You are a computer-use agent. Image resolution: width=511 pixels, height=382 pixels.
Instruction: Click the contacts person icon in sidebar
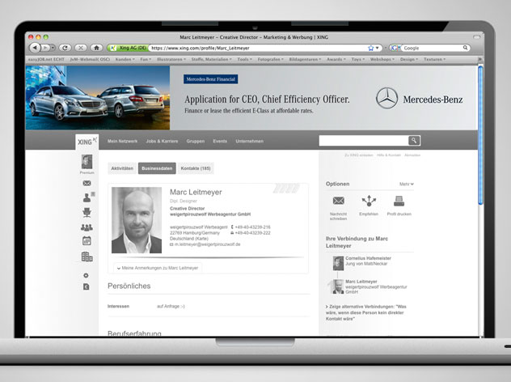pyautogui.click(x=87, y=198)
